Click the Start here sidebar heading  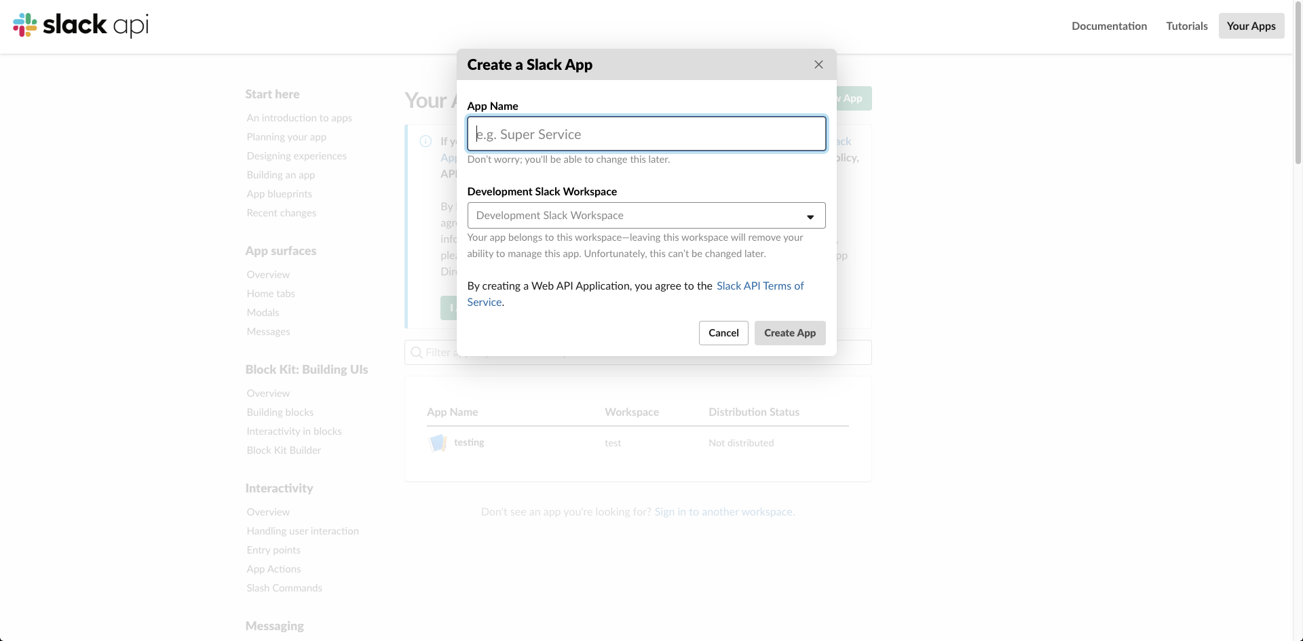coord(272,94)
